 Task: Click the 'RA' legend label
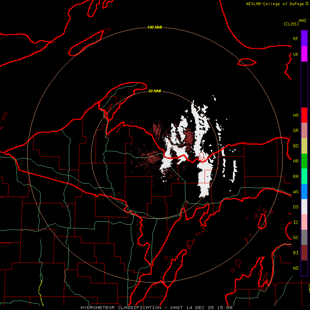pyautogui.click(x=296, y=177)
